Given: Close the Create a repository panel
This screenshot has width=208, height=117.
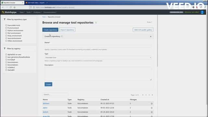Looking at the screenshot, I should [x=150, y=36].
